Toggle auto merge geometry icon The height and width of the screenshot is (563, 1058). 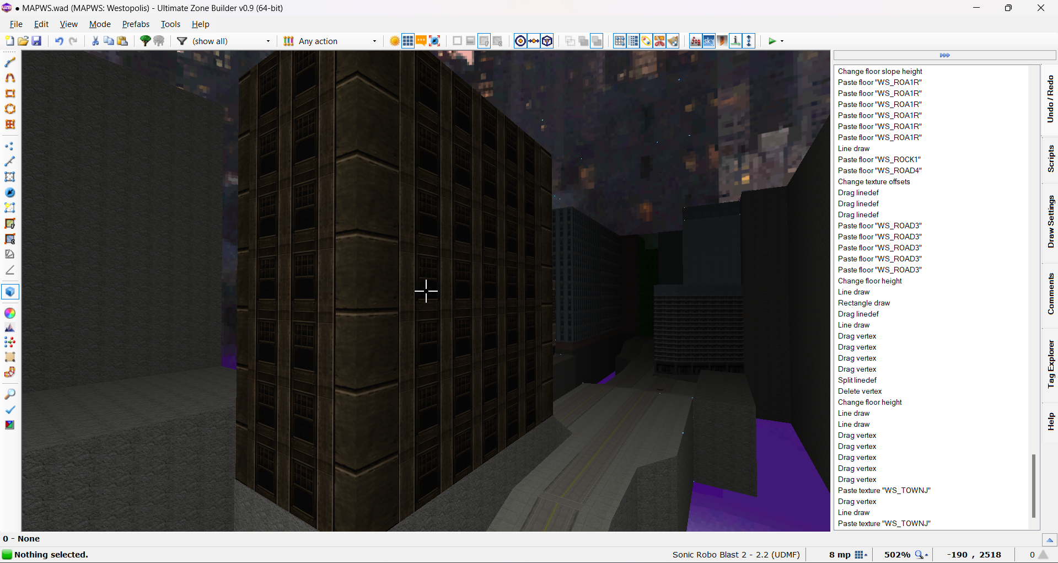[646, 41]
